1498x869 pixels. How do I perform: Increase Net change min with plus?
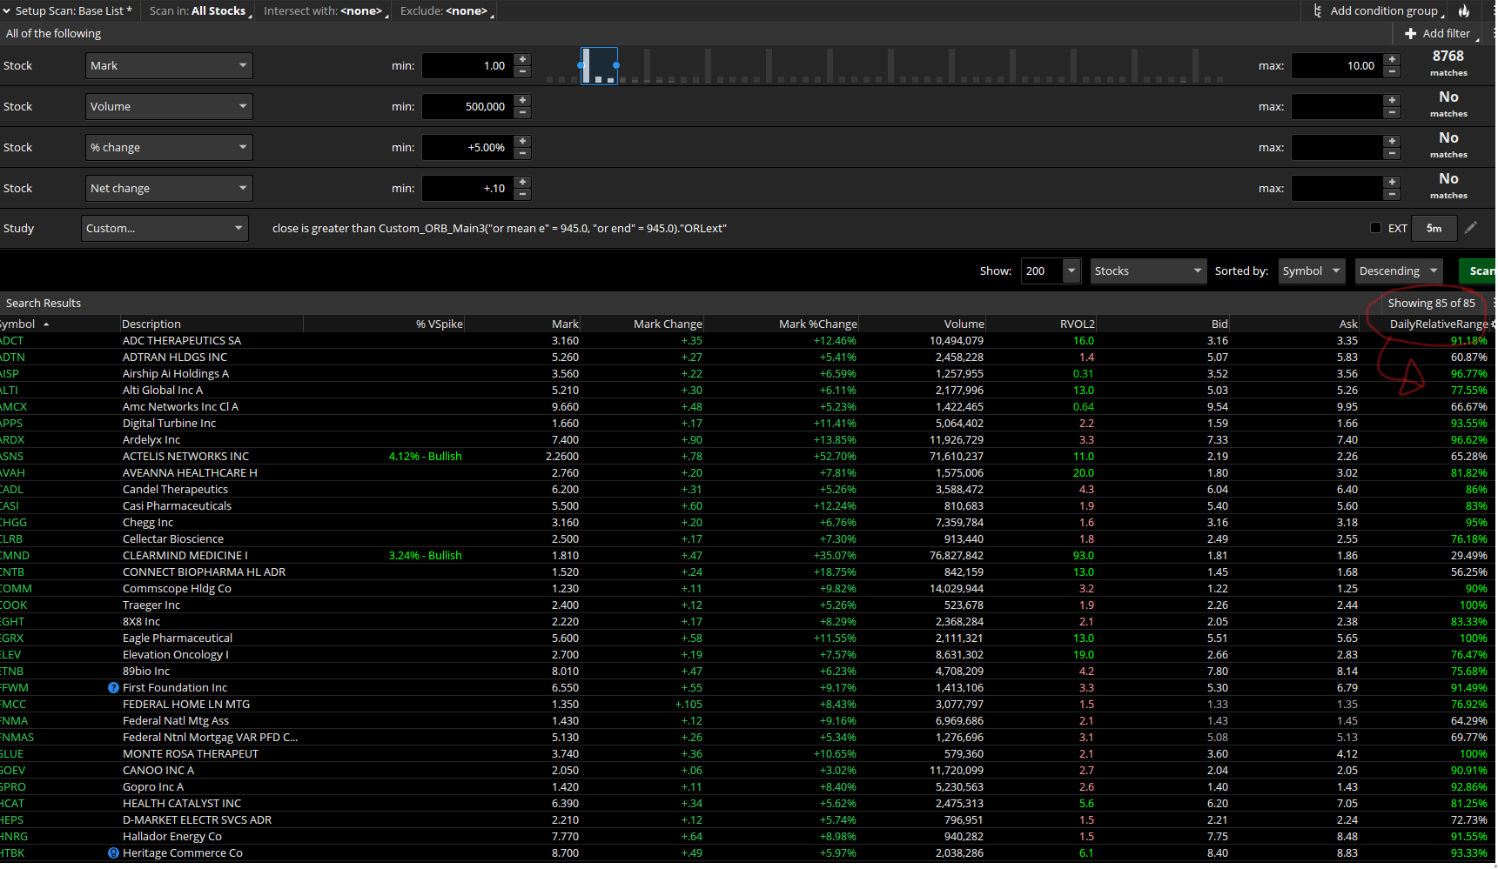pos(522,183)
